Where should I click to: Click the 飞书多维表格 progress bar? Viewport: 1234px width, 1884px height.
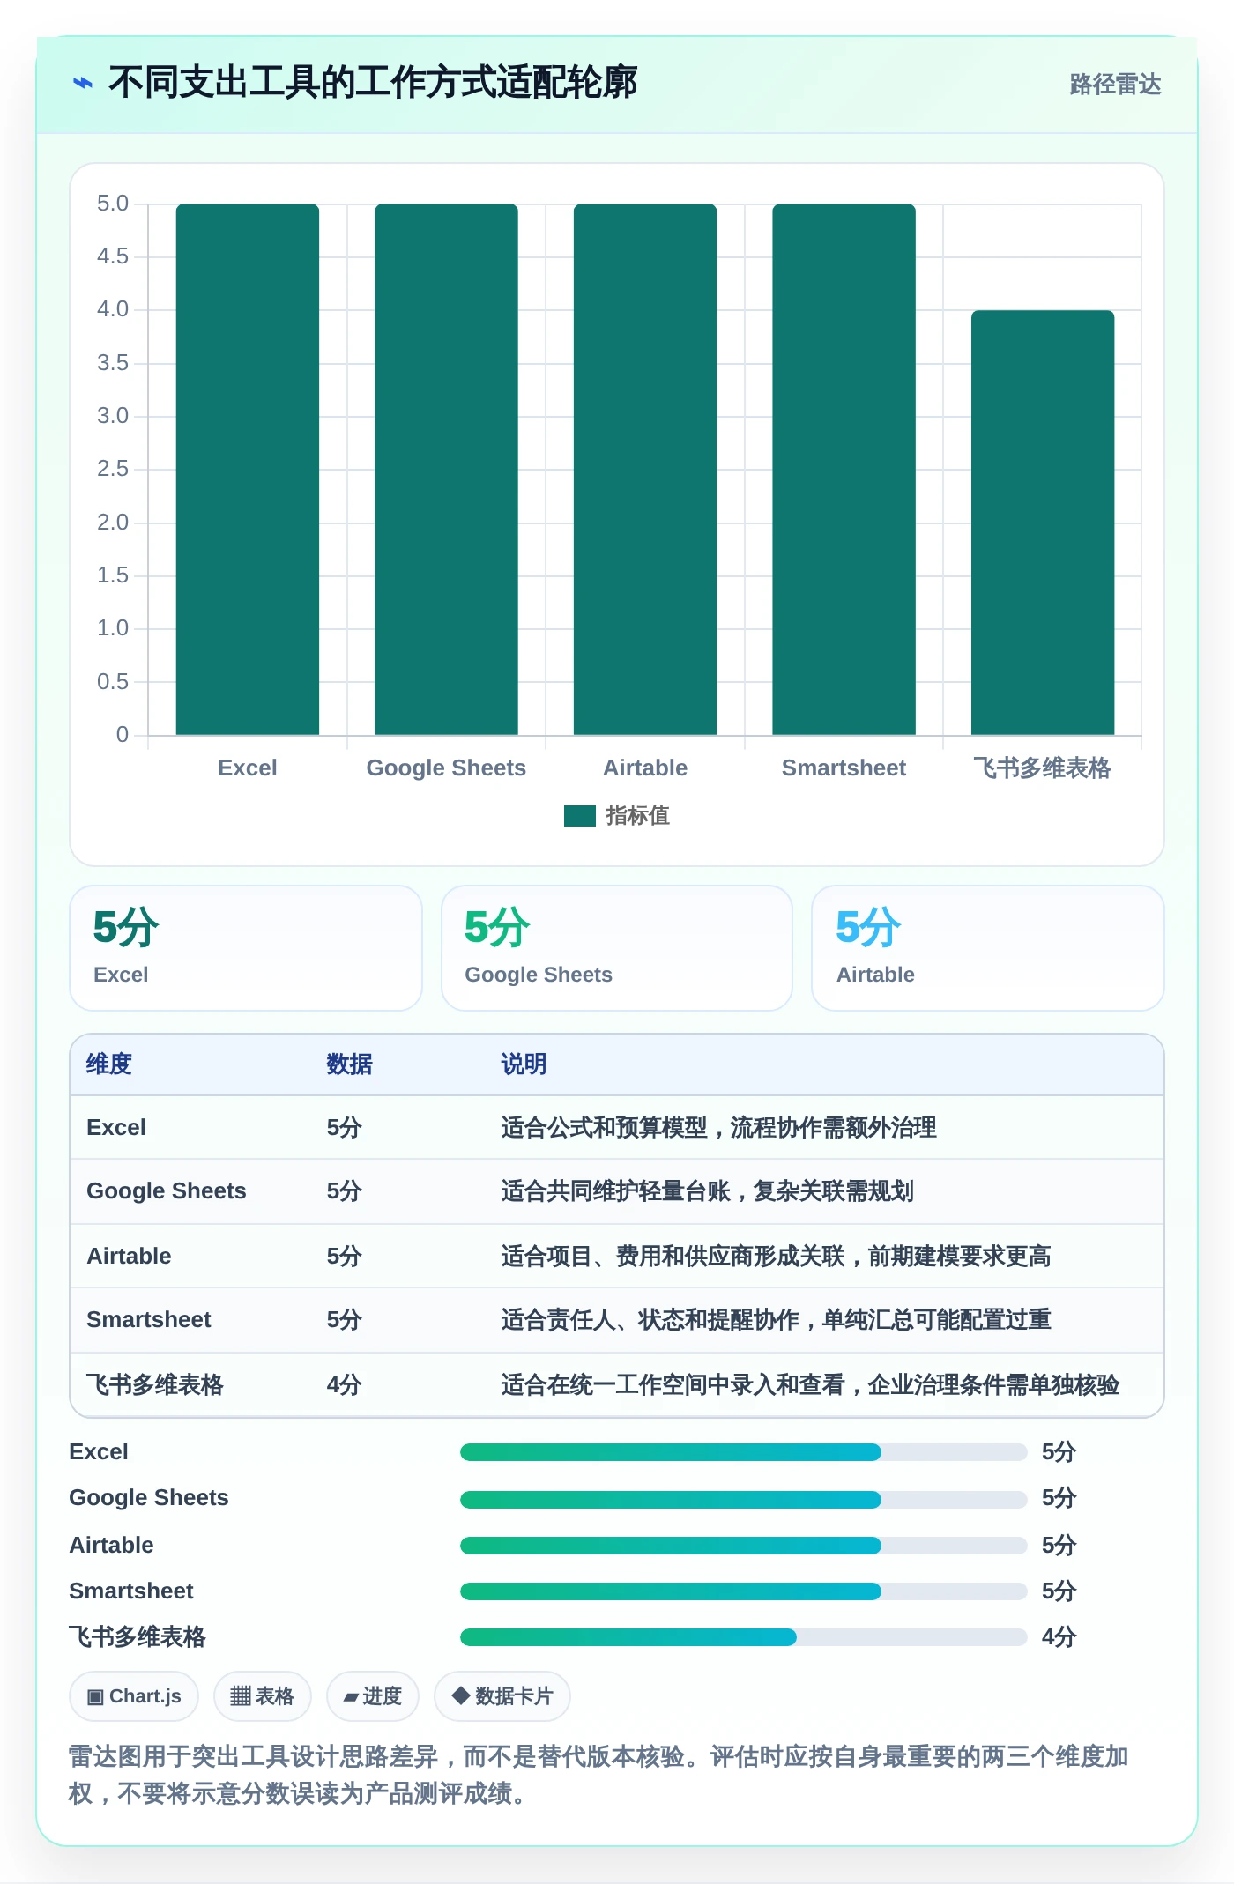coord(743,1637)
